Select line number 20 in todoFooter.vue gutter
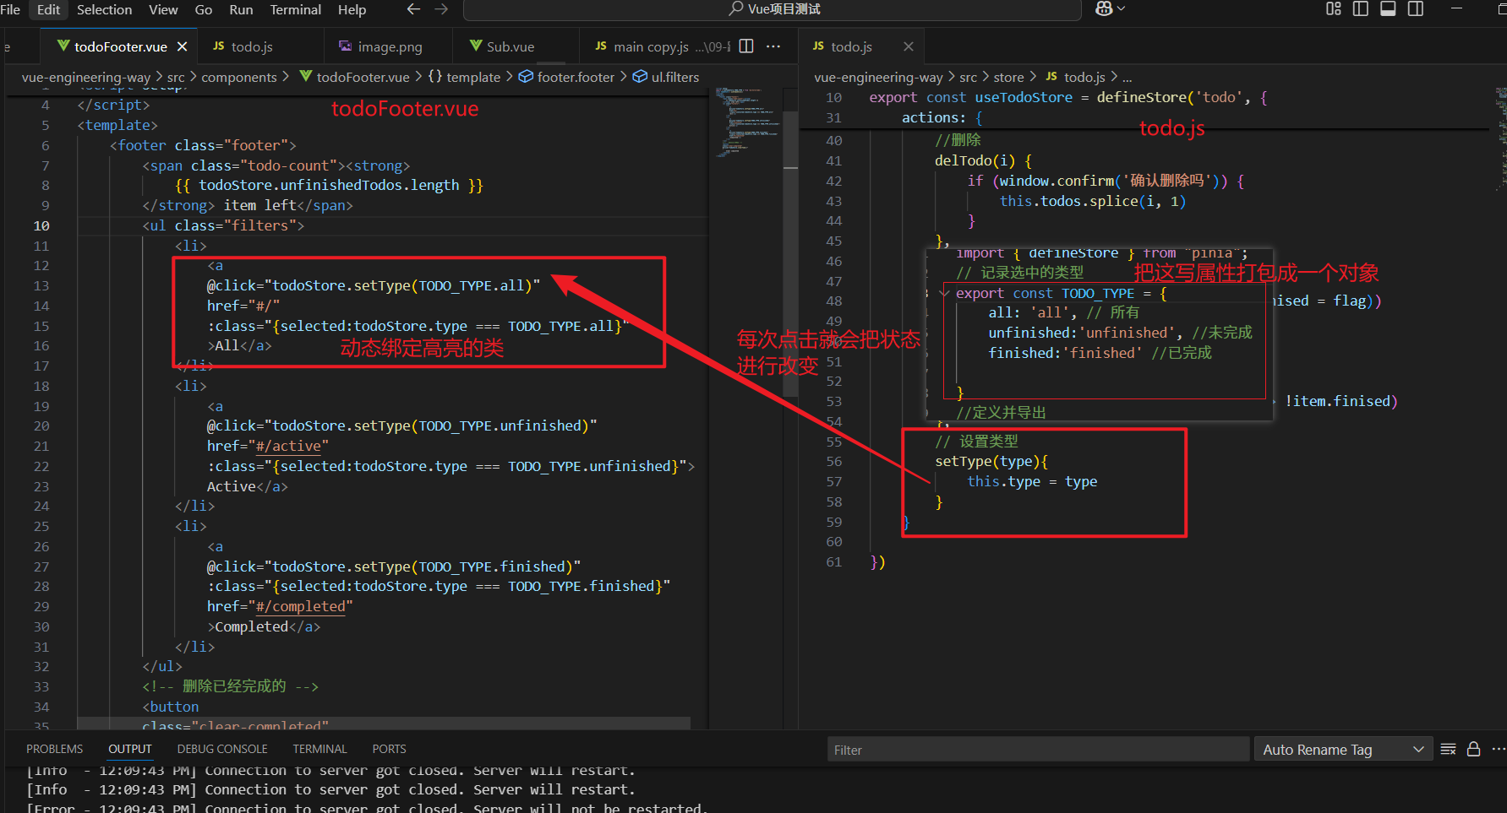The width and height of the screenshot is (1507, 813). click(41, 425)
